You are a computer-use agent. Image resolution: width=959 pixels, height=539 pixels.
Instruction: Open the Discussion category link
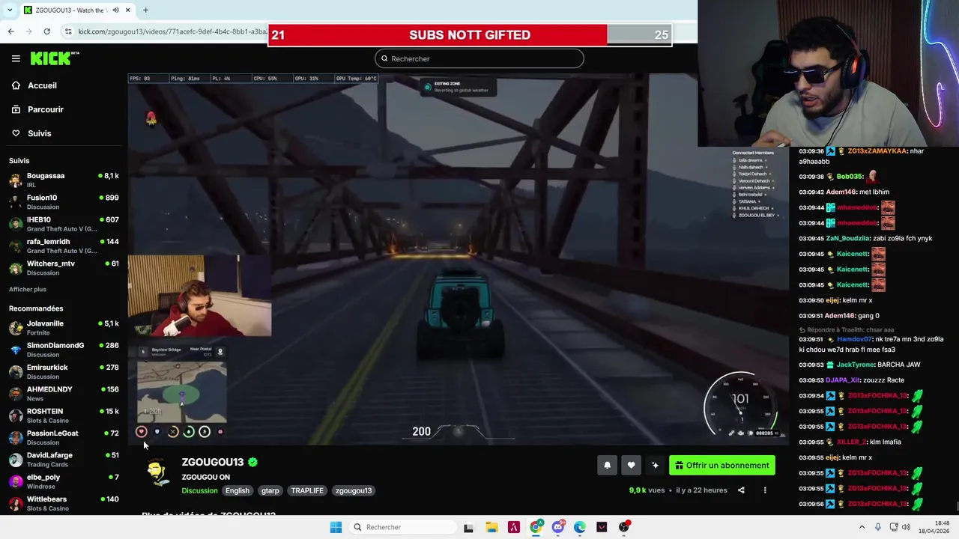(x=199, y=491)
